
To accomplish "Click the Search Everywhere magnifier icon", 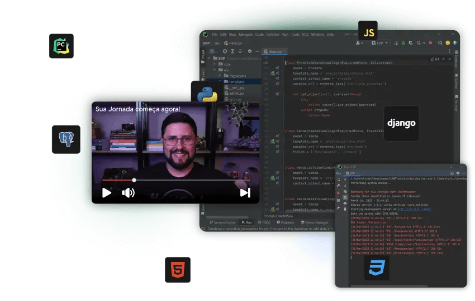I will tap(440, 43).
